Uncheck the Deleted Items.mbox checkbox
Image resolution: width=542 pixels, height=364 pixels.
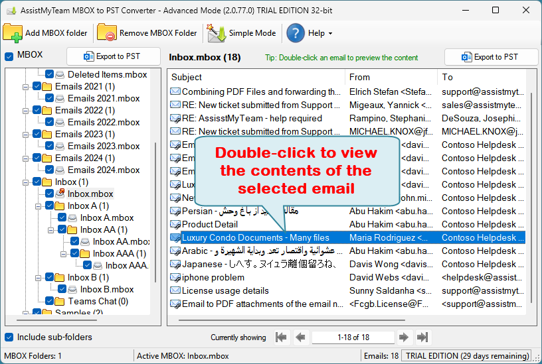coord(49,74)
